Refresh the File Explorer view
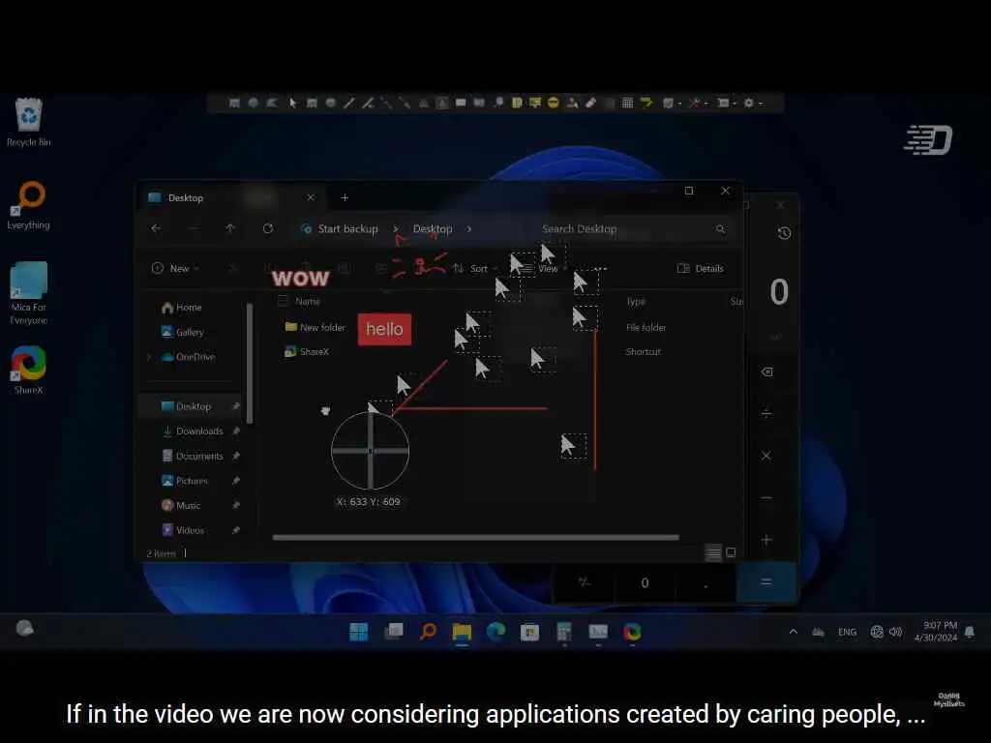 click(x=268, y=228)
